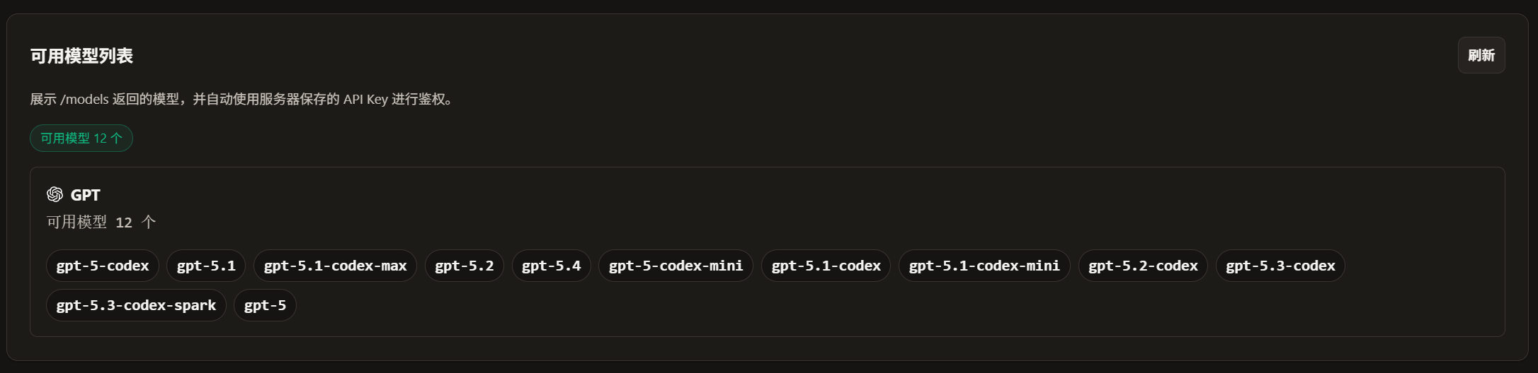Pick the gpt-5.2 model chip

click(x=465, y=266)
